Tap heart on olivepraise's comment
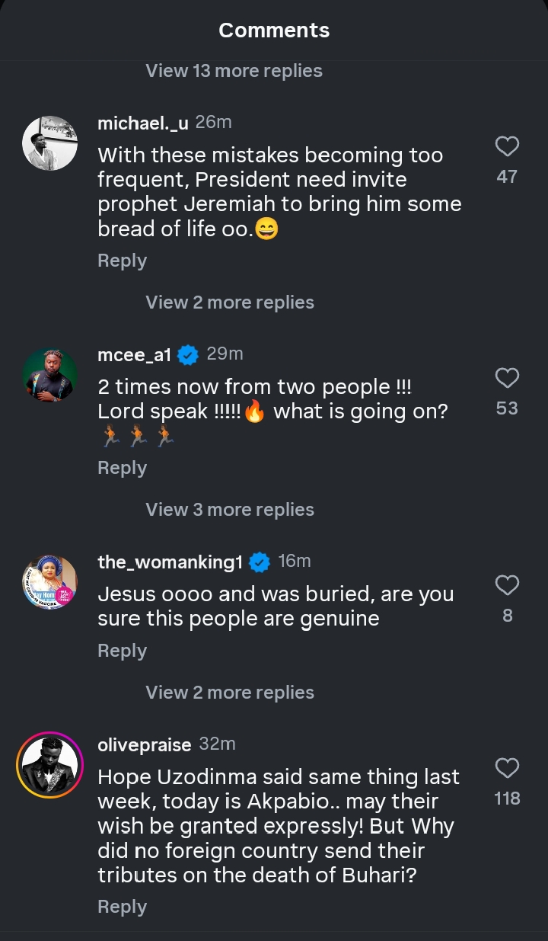Screen dimensions: 548x941 click(x=507, y=768)
